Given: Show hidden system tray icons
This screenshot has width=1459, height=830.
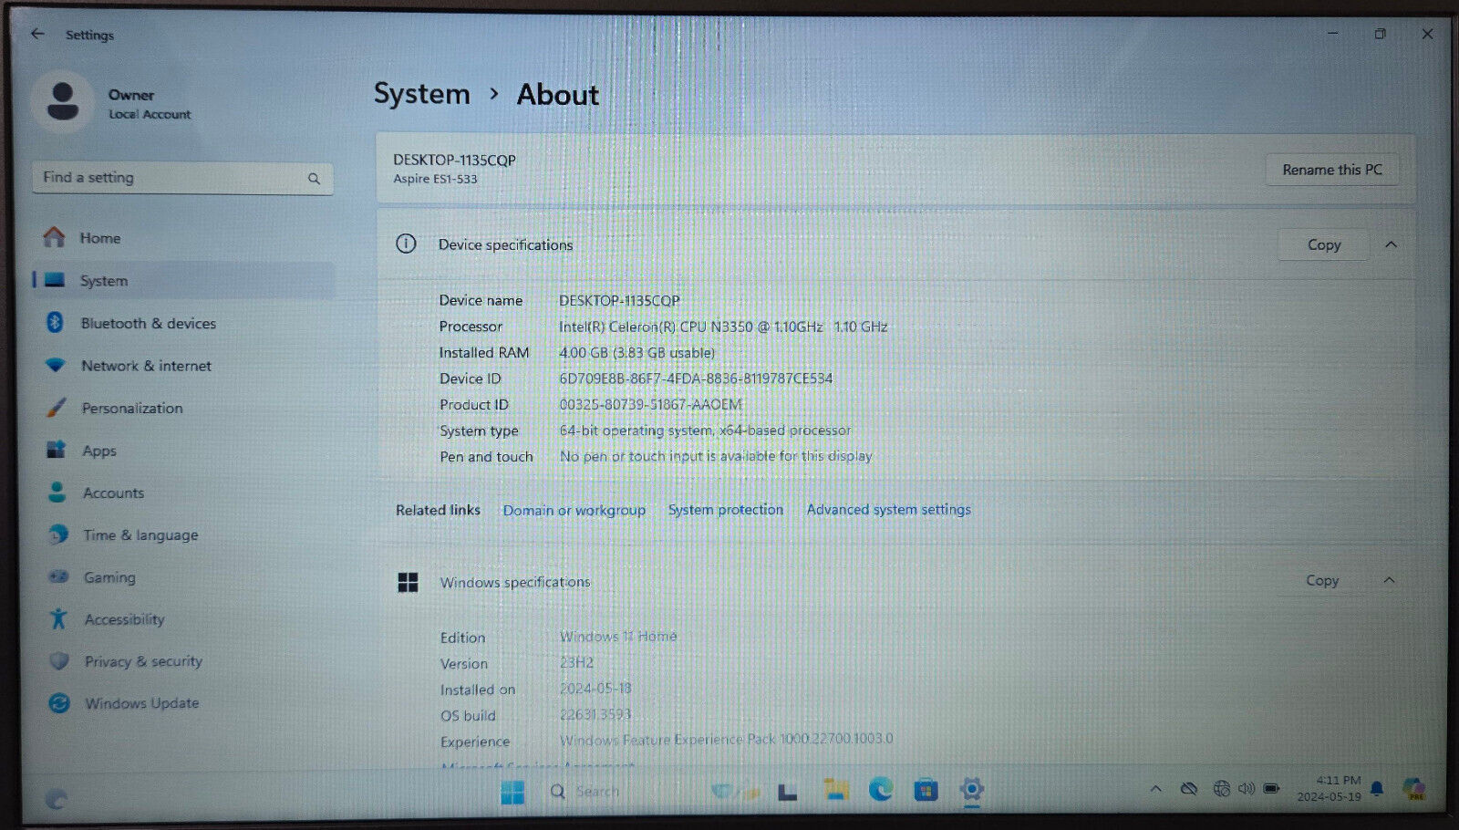Looking at the screenshot, I should [x=1155, y=789].
